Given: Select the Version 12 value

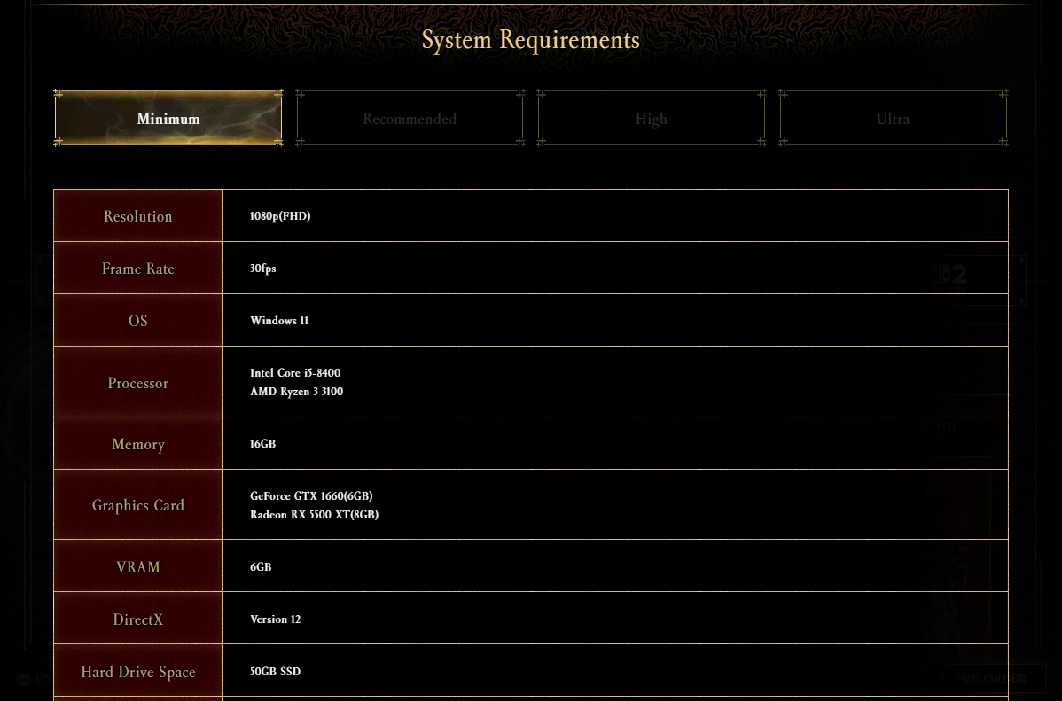Looking at the screenshot, I should click(x=275, y=619).
